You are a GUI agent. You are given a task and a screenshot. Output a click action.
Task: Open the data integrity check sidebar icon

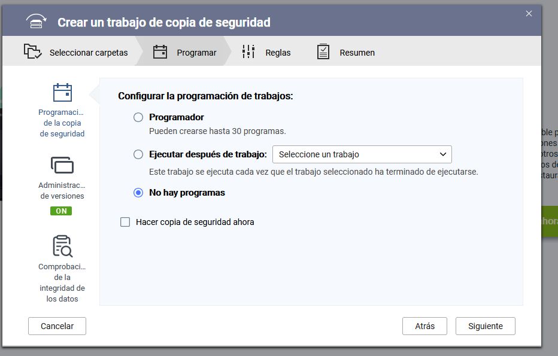tap(62, 246)
